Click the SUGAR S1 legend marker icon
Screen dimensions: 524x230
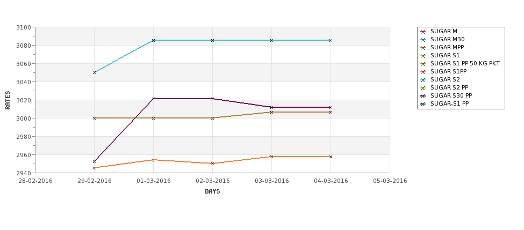coord(423,56)
